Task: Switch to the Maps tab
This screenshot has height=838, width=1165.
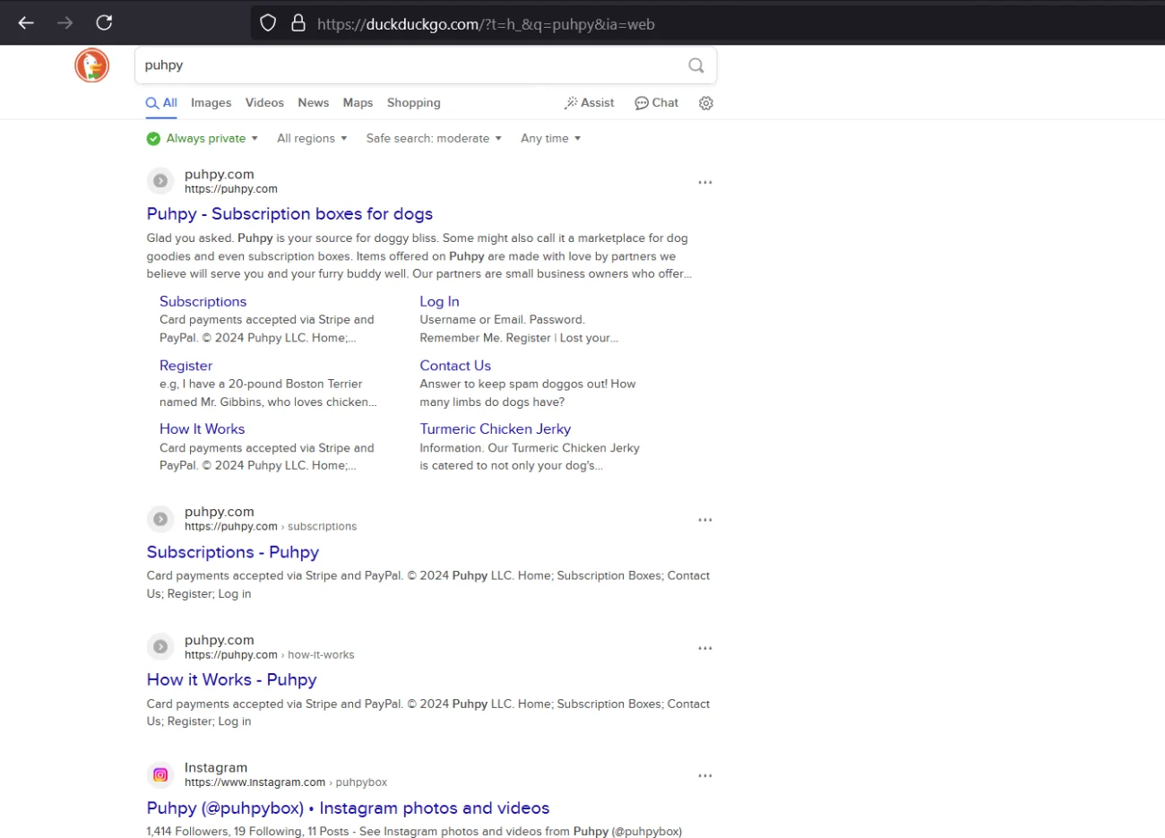Action: point(358,103)
